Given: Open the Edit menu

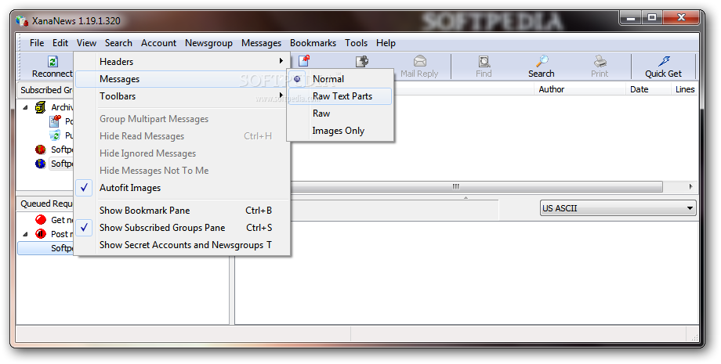Looking at the screenshot, I should 60,43.
